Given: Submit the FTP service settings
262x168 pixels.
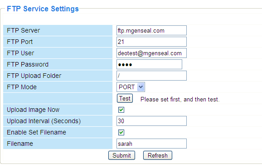Looking at the screenshot, I should click(x=121, y=155).
